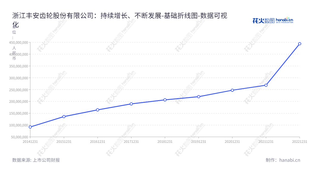Click the y-axis value 350,000,000
Image resolution: width=311 pixels, height=175 pixels.
(18, 66)
